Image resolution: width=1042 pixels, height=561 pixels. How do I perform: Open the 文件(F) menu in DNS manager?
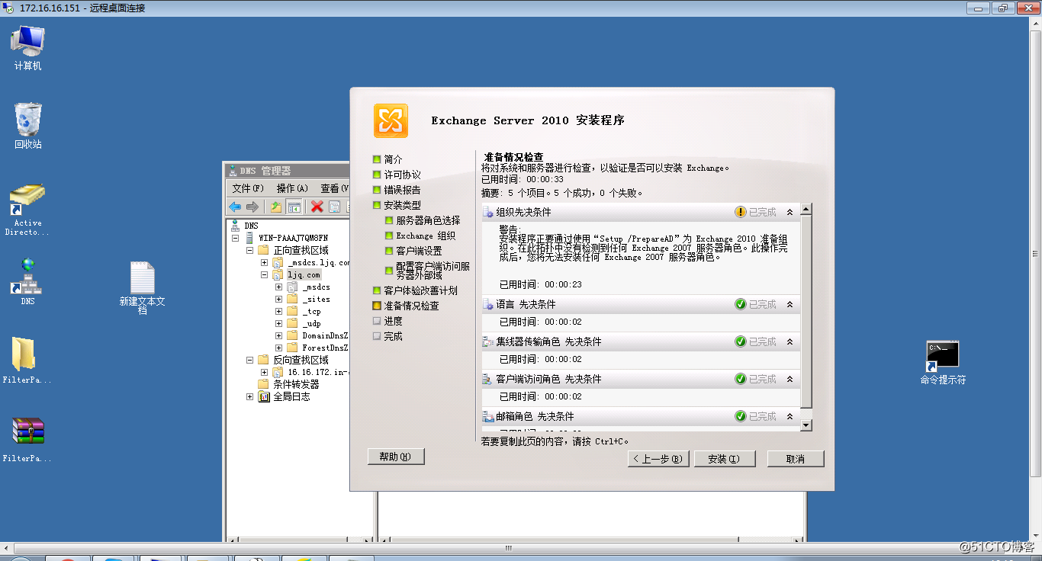click(248, 188)
